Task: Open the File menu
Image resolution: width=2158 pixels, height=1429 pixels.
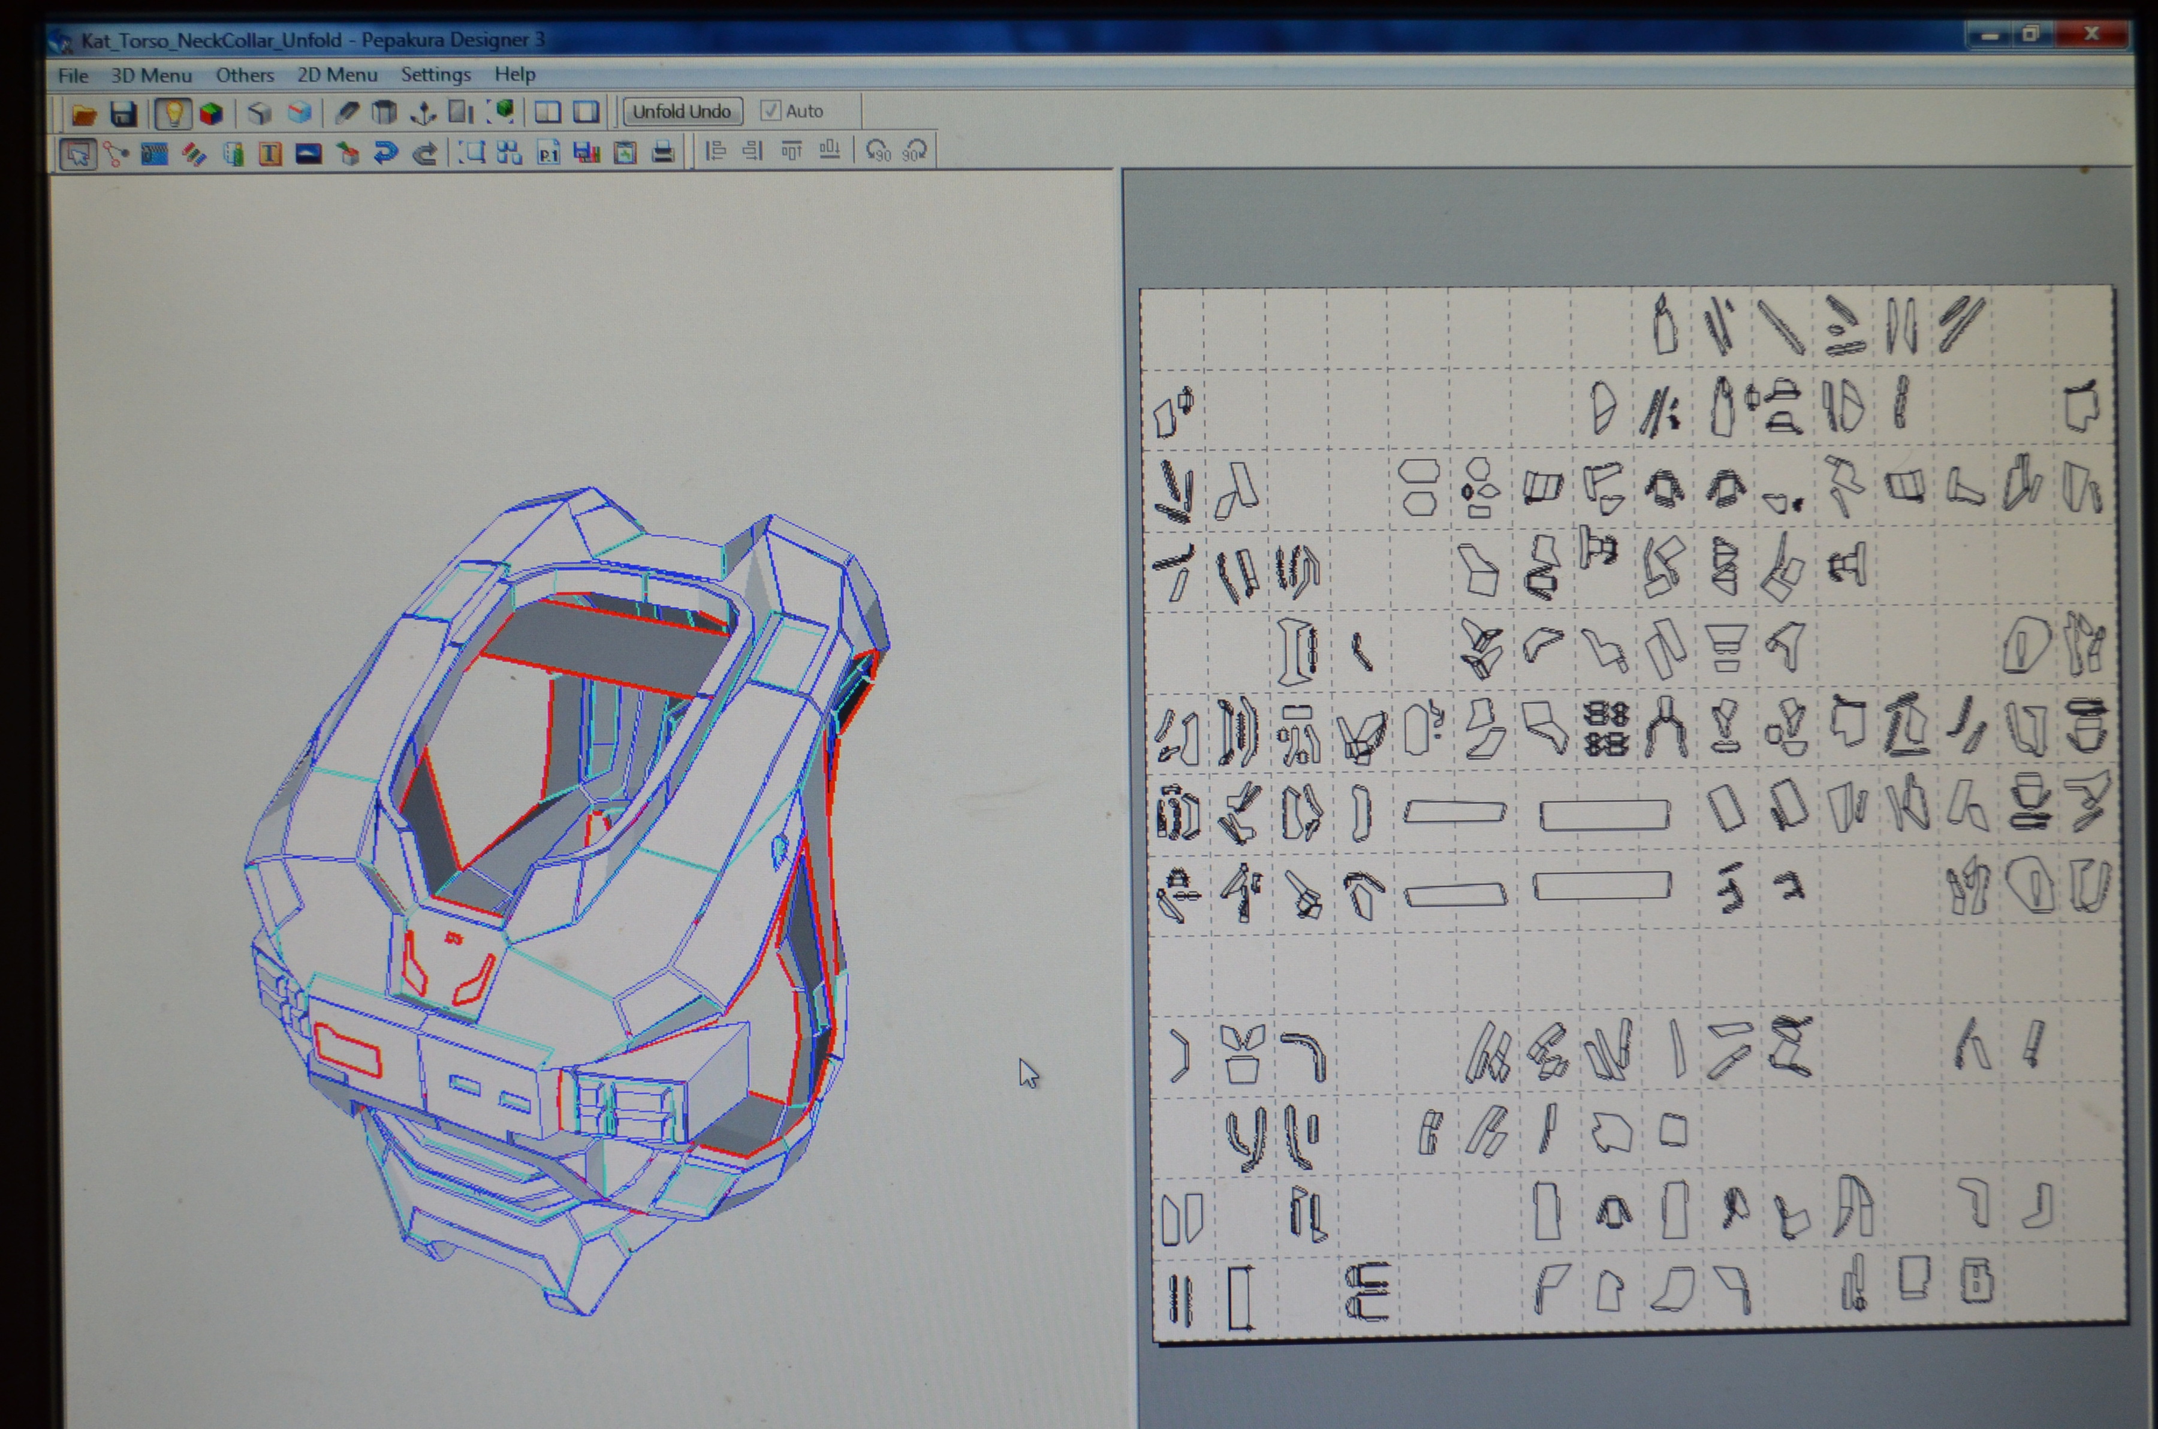Action: (73, 76)
